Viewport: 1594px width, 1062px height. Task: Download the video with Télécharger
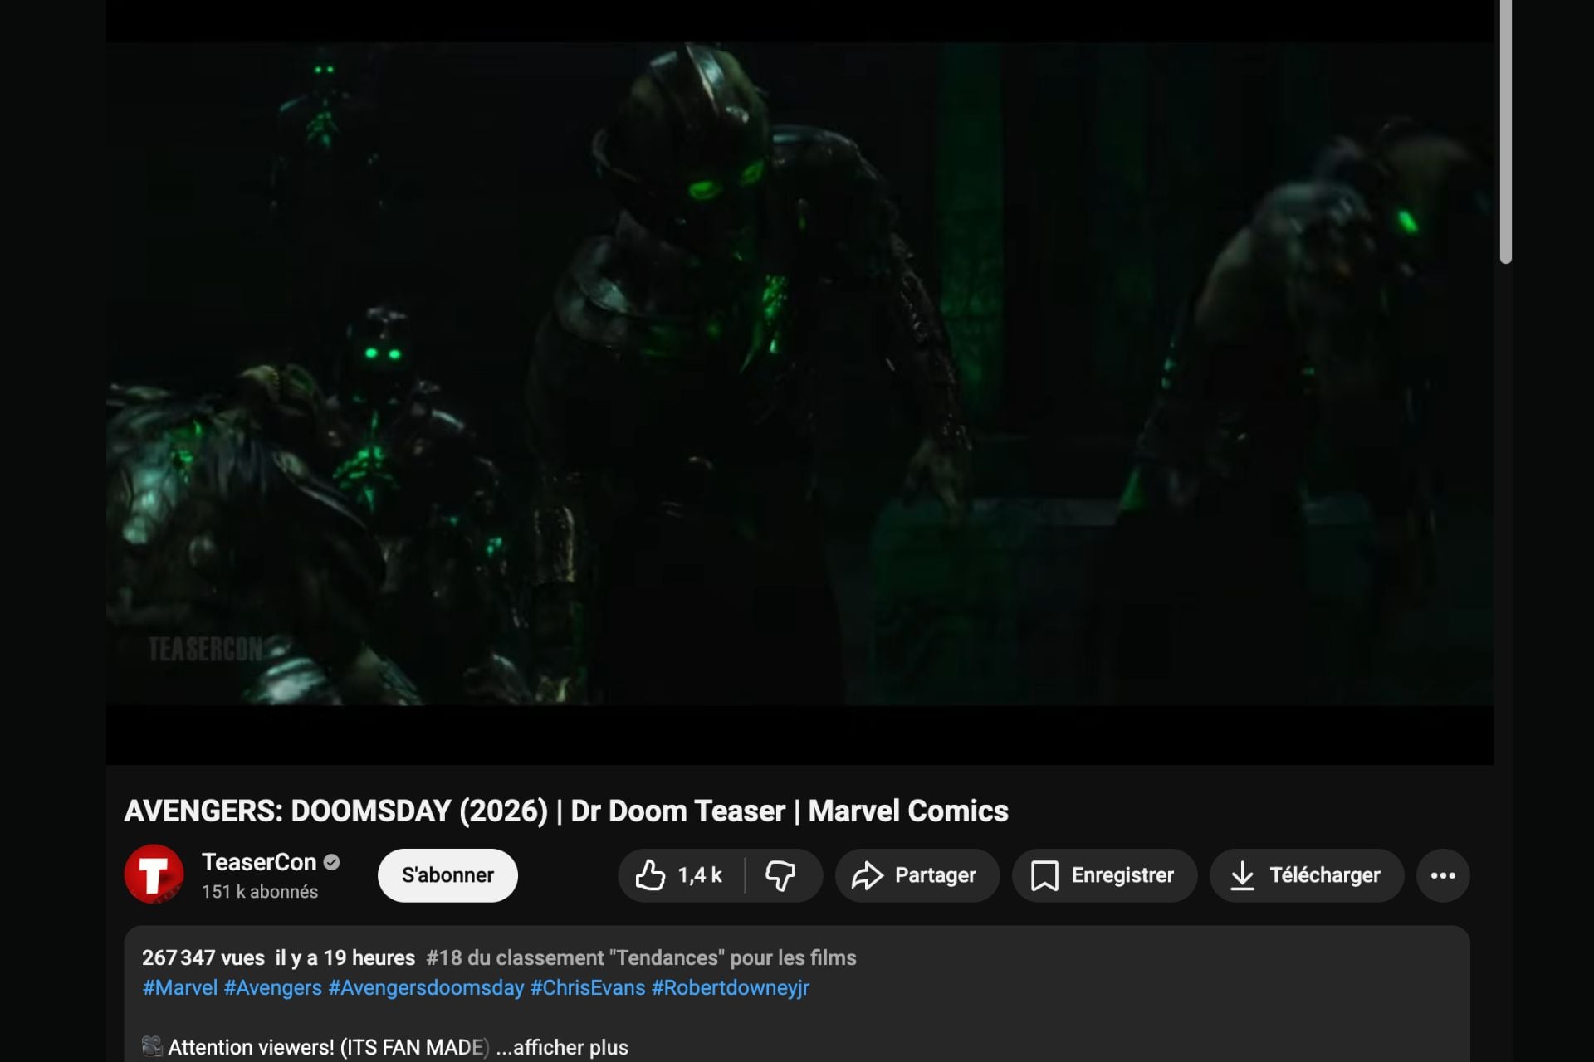point(1307,875)
